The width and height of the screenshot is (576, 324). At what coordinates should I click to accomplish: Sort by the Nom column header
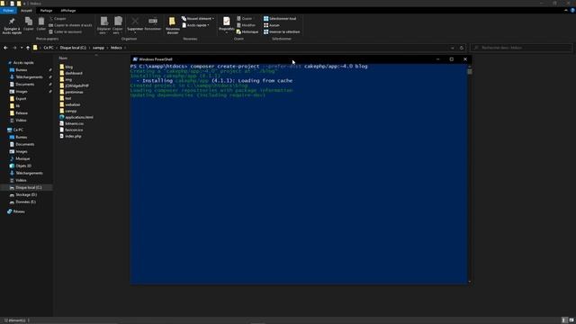[63, 58]
